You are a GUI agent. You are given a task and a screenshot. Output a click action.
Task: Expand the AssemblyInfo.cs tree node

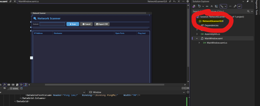click(x=197, y=34)
